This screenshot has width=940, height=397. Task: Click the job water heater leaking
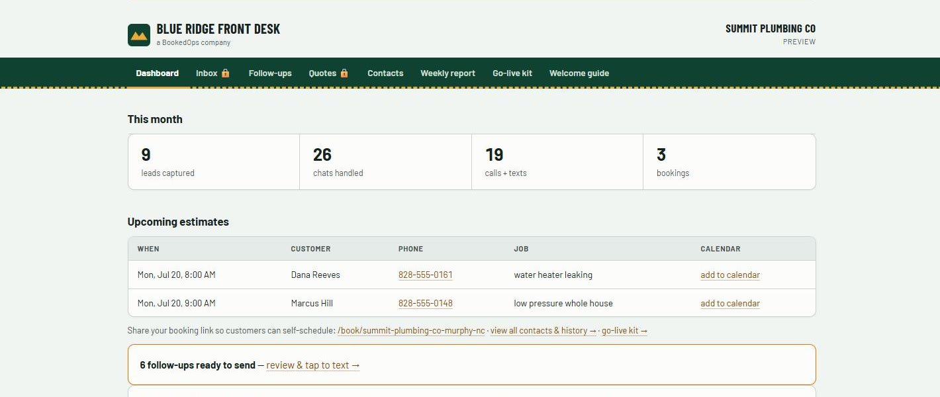(x=553, y=275)
